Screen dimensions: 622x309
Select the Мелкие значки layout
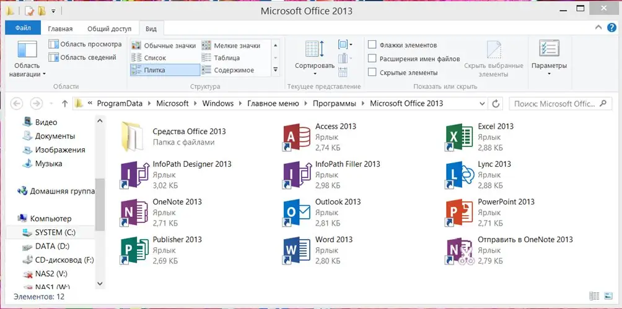tap(231, 46)
